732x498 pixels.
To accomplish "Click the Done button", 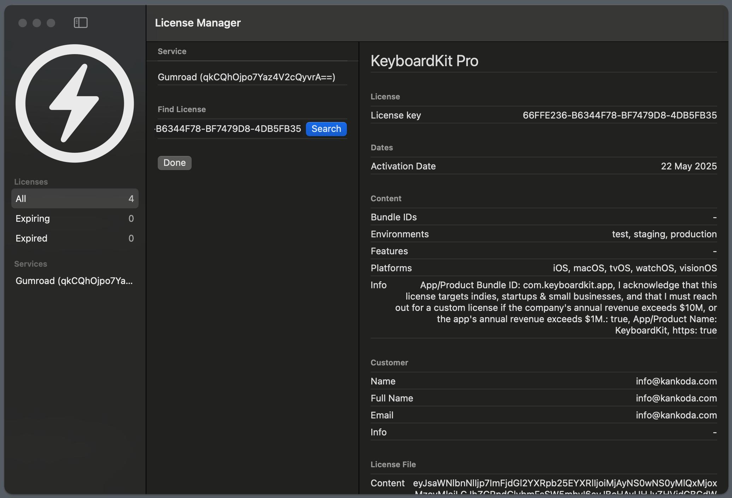I will (174, 163).
